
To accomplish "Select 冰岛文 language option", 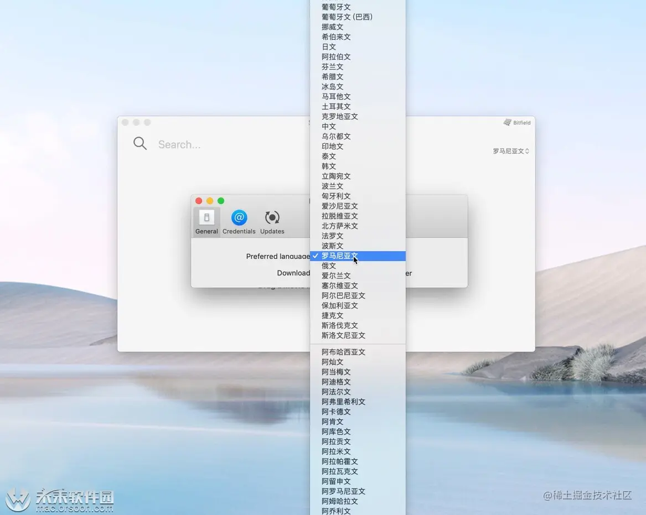I will click(x=358, y=86).
